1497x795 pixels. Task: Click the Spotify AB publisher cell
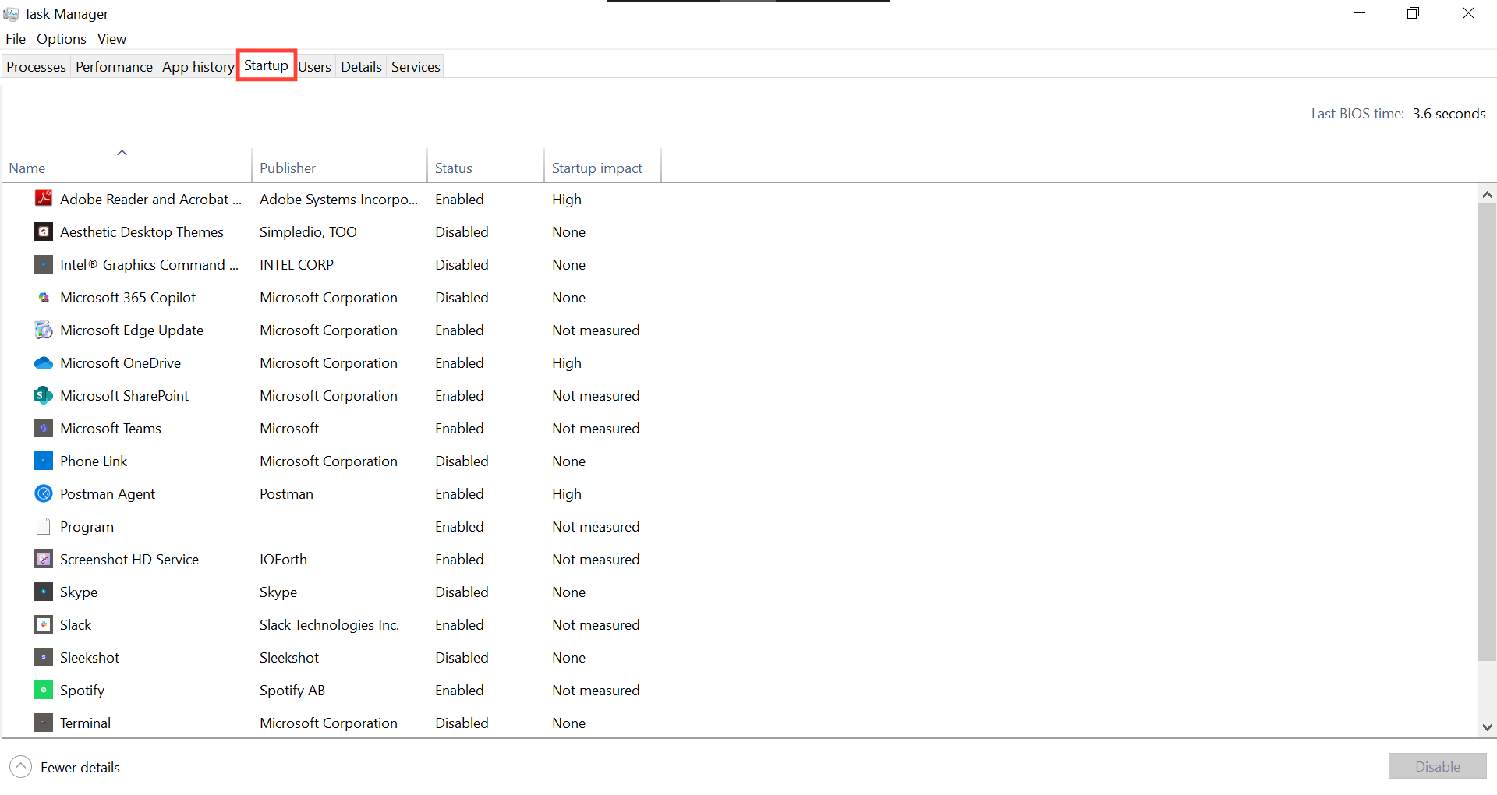pyautogui.click(x=292, y=691)
